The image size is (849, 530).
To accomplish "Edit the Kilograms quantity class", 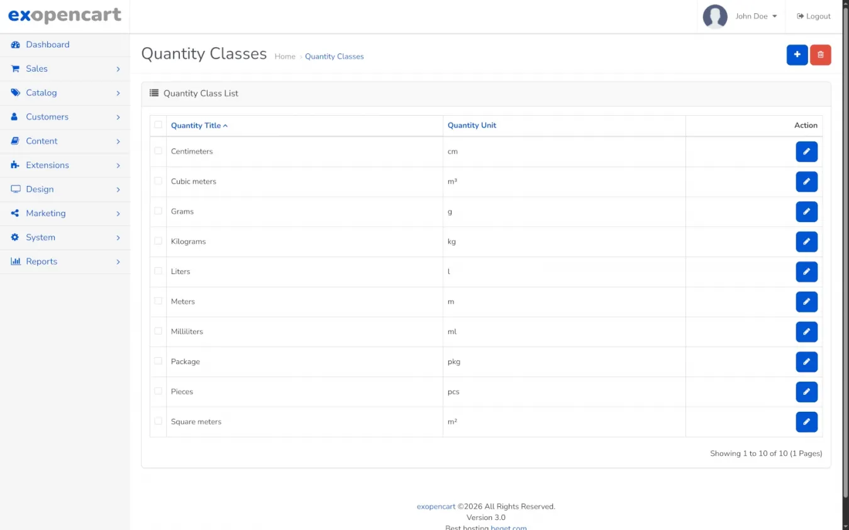I will 806,241.
